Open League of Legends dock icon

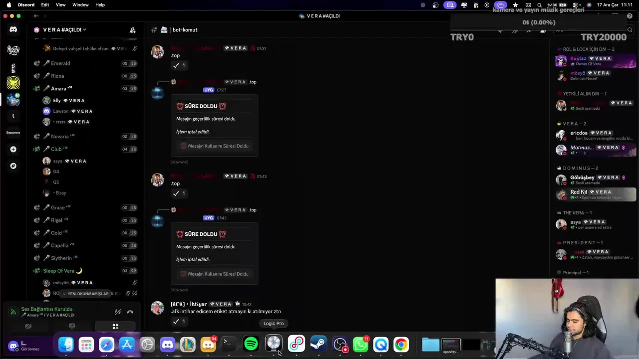tap(188, 344)
